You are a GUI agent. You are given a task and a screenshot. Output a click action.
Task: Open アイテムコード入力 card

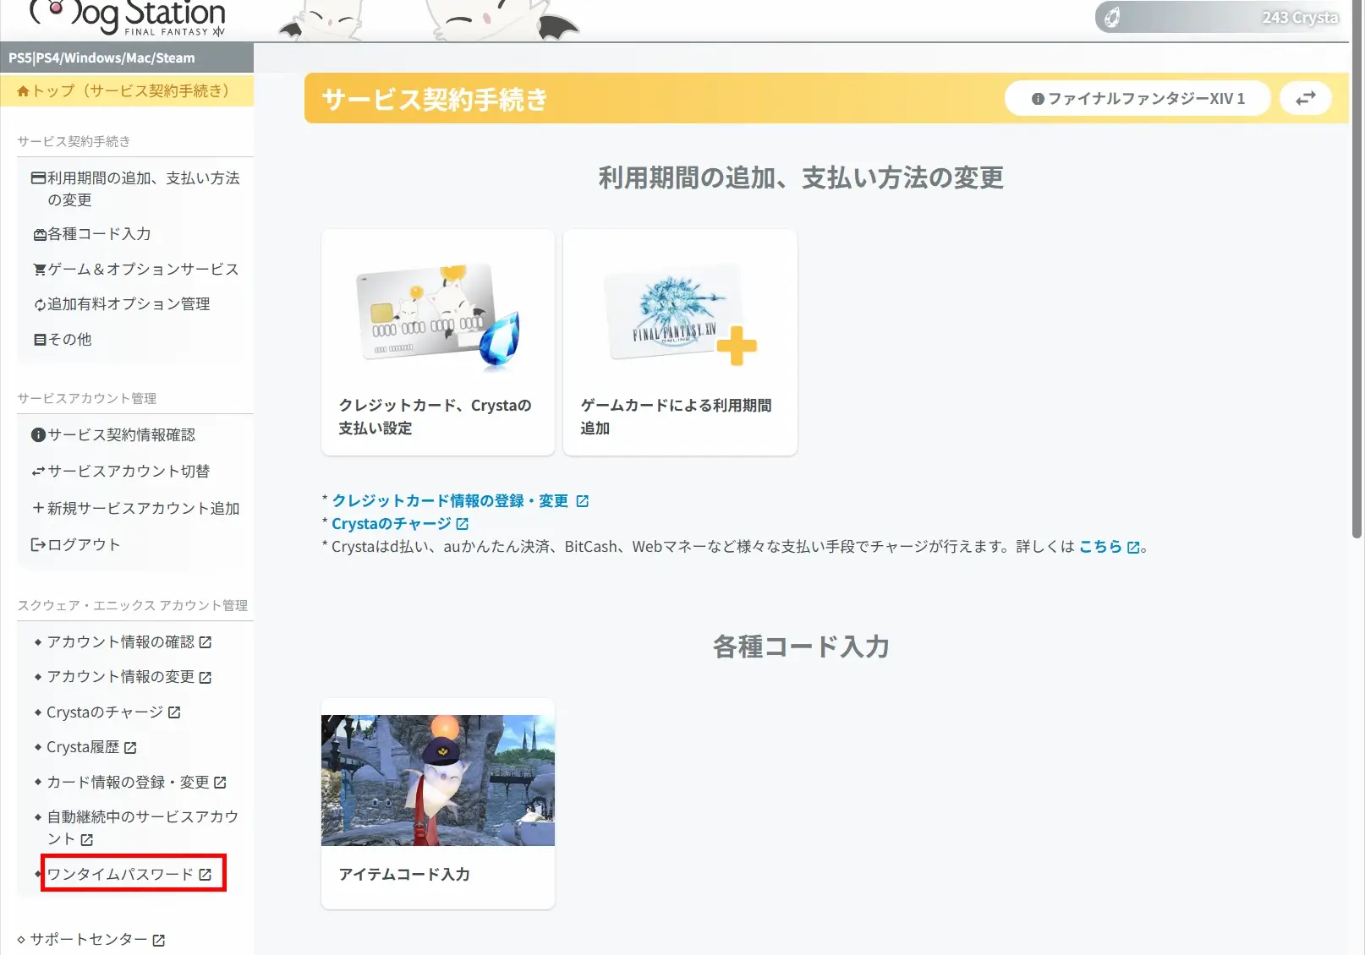coord(438,804)
